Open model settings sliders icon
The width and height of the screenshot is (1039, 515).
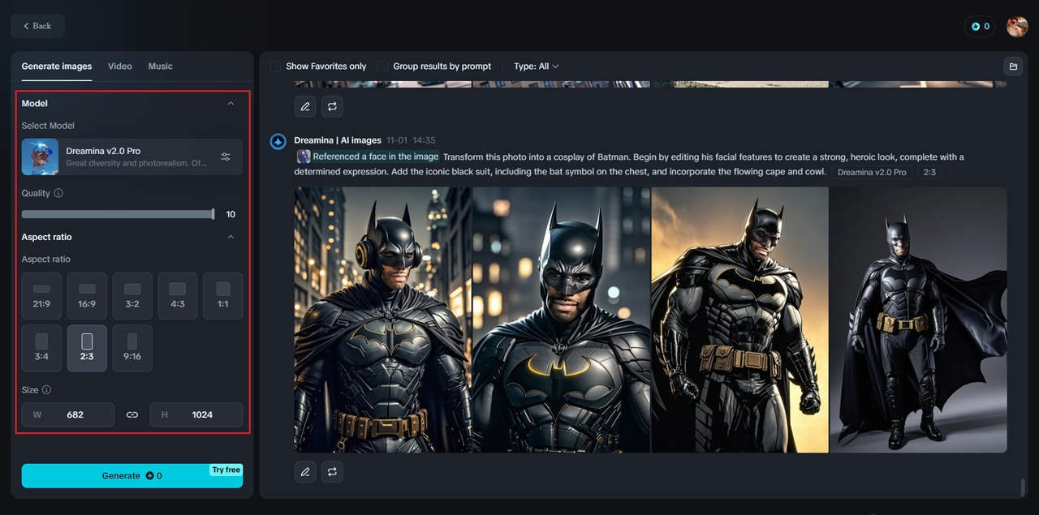pos(226,157)
